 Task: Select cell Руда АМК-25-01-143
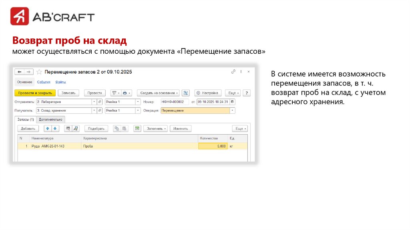pyautogui.click(x=55, y=146)
